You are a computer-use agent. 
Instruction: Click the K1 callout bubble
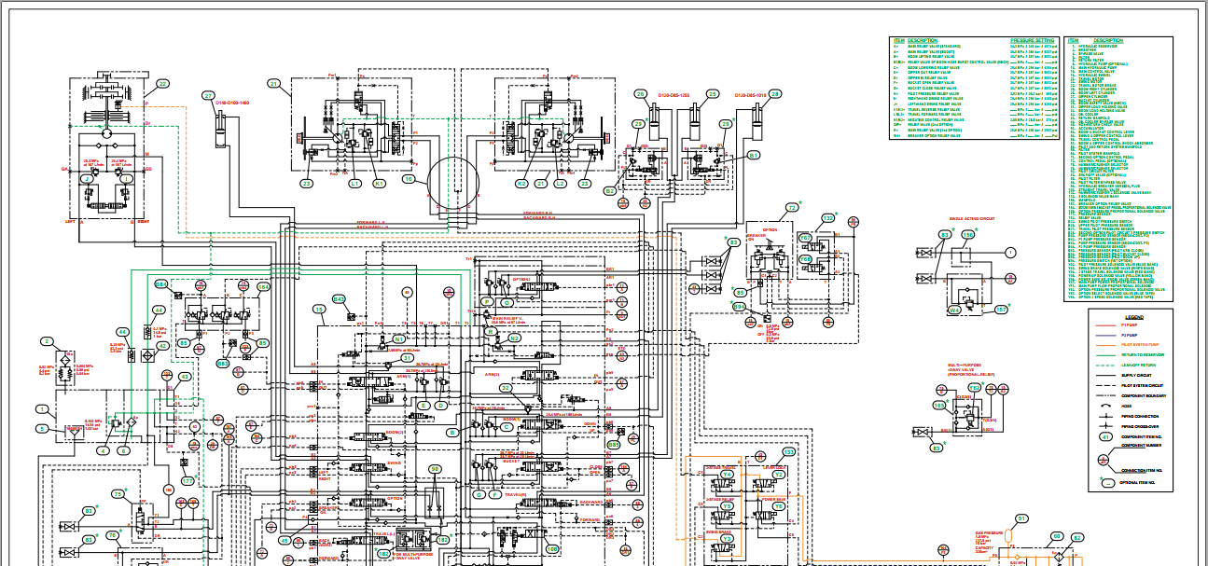pyautogui.click(x=379, y=184)
